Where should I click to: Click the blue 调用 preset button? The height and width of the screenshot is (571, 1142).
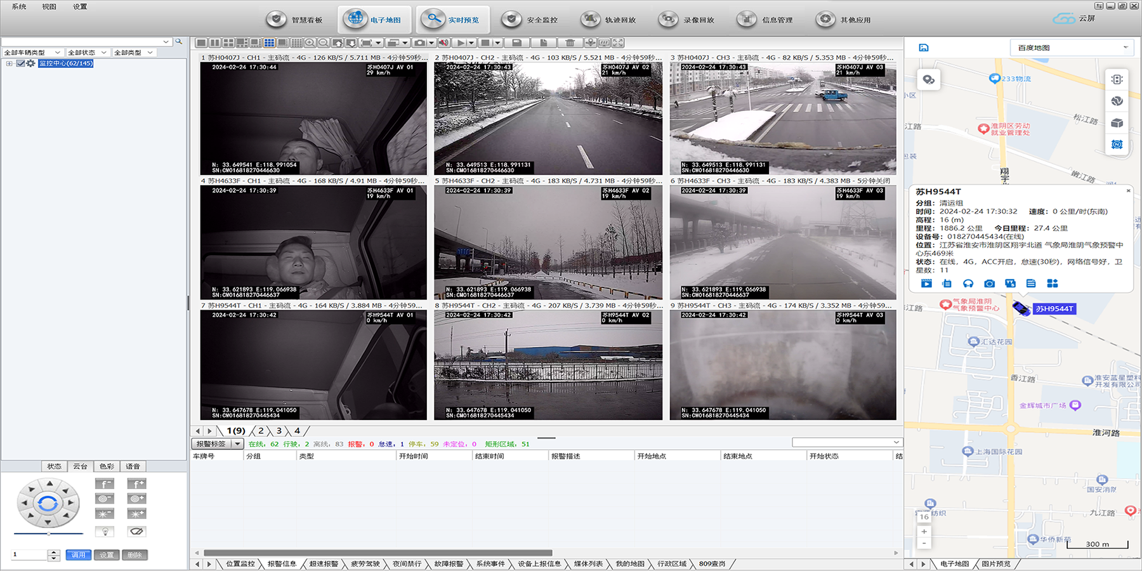coord(78,555)
